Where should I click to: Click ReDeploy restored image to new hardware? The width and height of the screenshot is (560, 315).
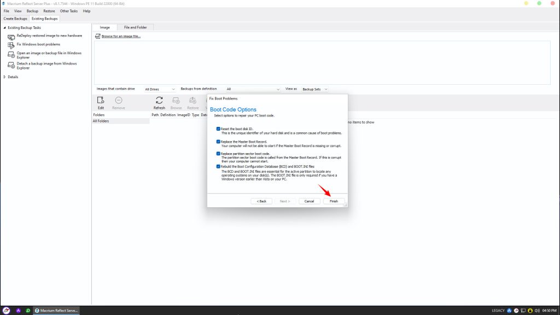pyautogui.click(x=49, y=36)
